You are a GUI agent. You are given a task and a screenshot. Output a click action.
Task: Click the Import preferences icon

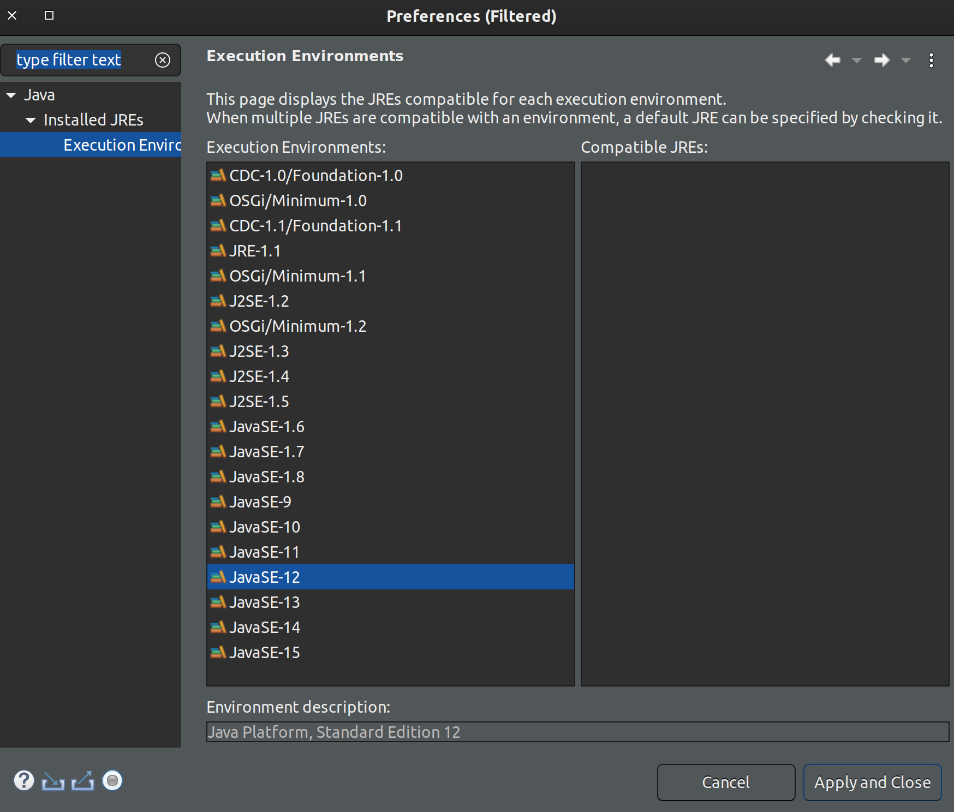point(53,781)
